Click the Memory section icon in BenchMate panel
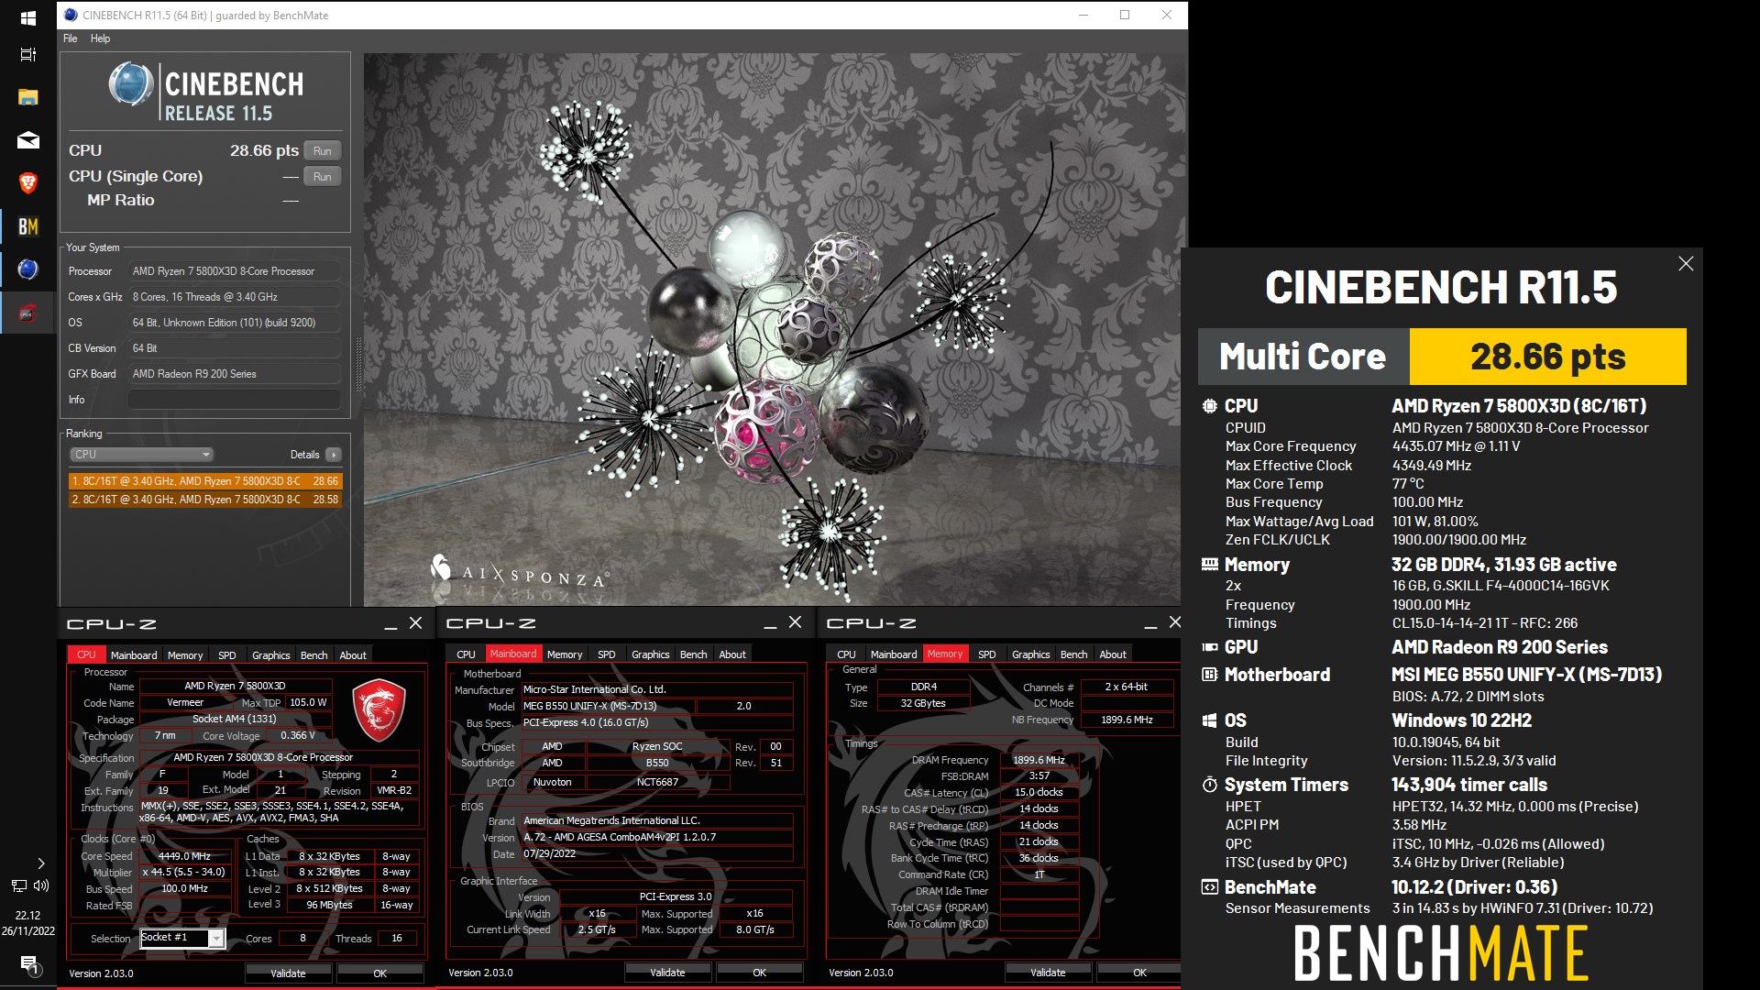This screenshot has height=990, width=1760. click(1210, 565)
